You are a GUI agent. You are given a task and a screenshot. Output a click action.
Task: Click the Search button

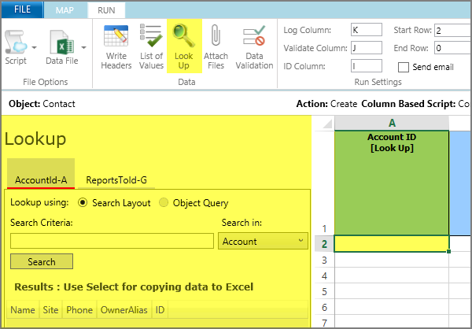point(42,261)
